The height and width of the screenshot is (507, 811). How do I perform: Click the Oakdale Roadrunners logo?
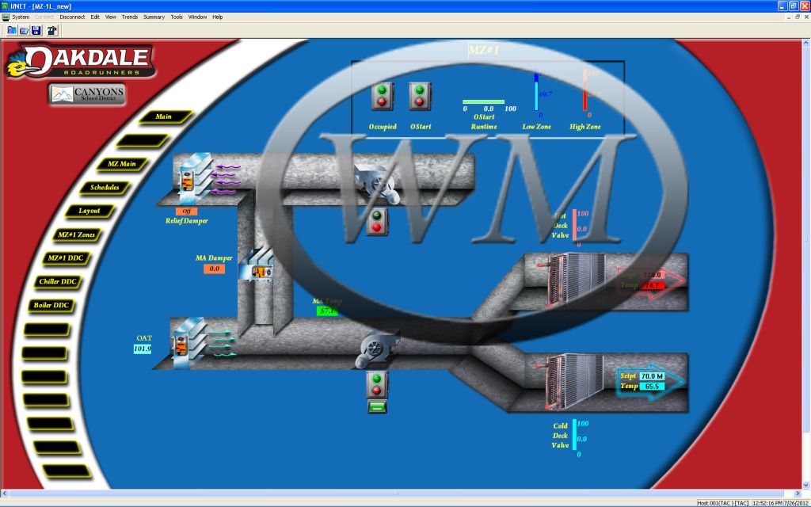coord(81,62)
